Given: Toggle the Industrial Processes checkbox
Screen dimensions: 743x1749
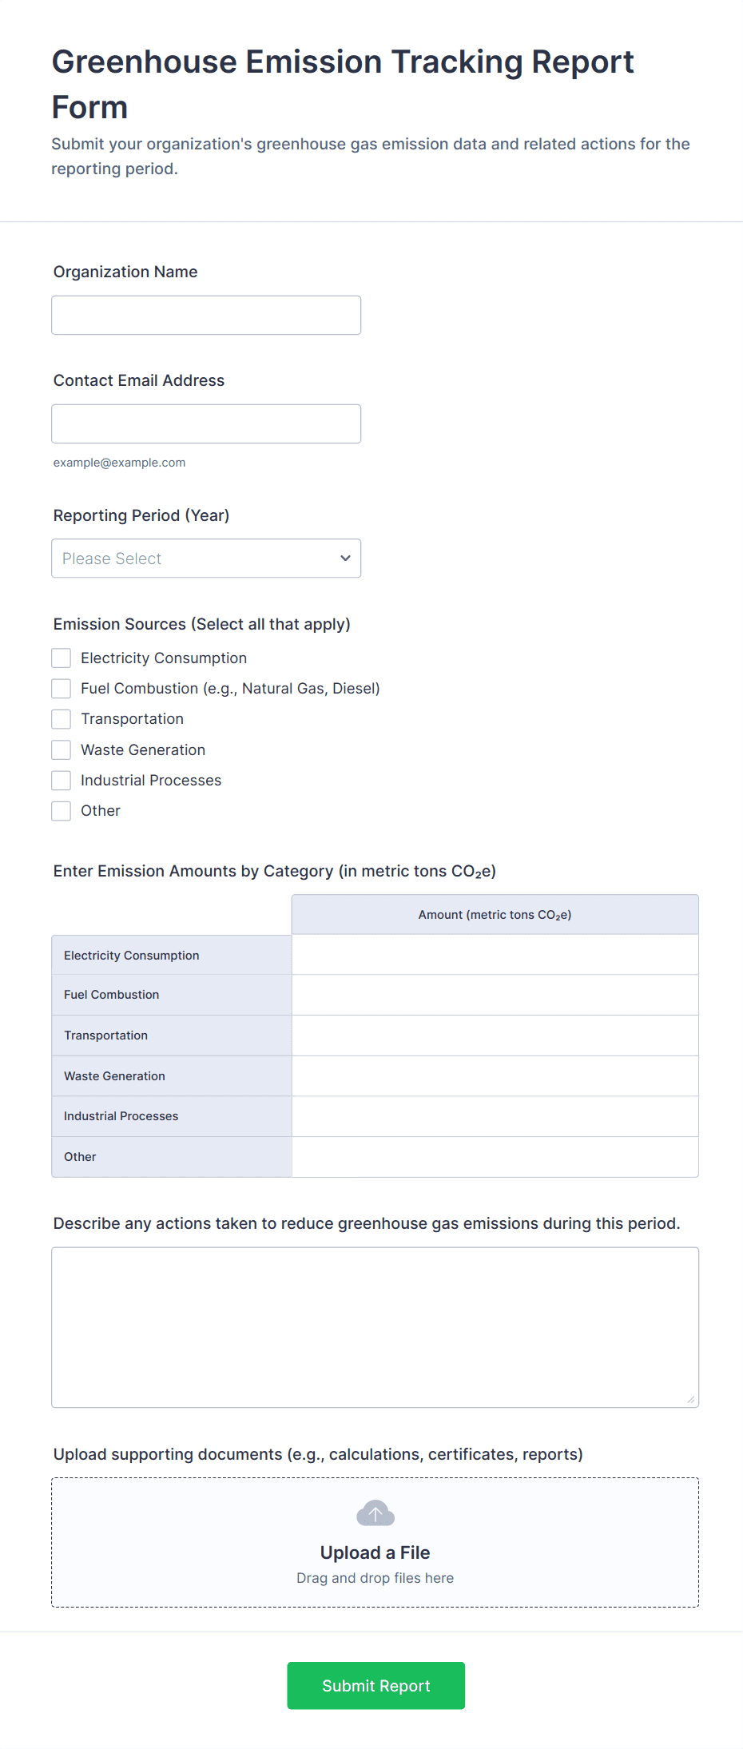Looking at the screenshot, I should tap(61, 780).
